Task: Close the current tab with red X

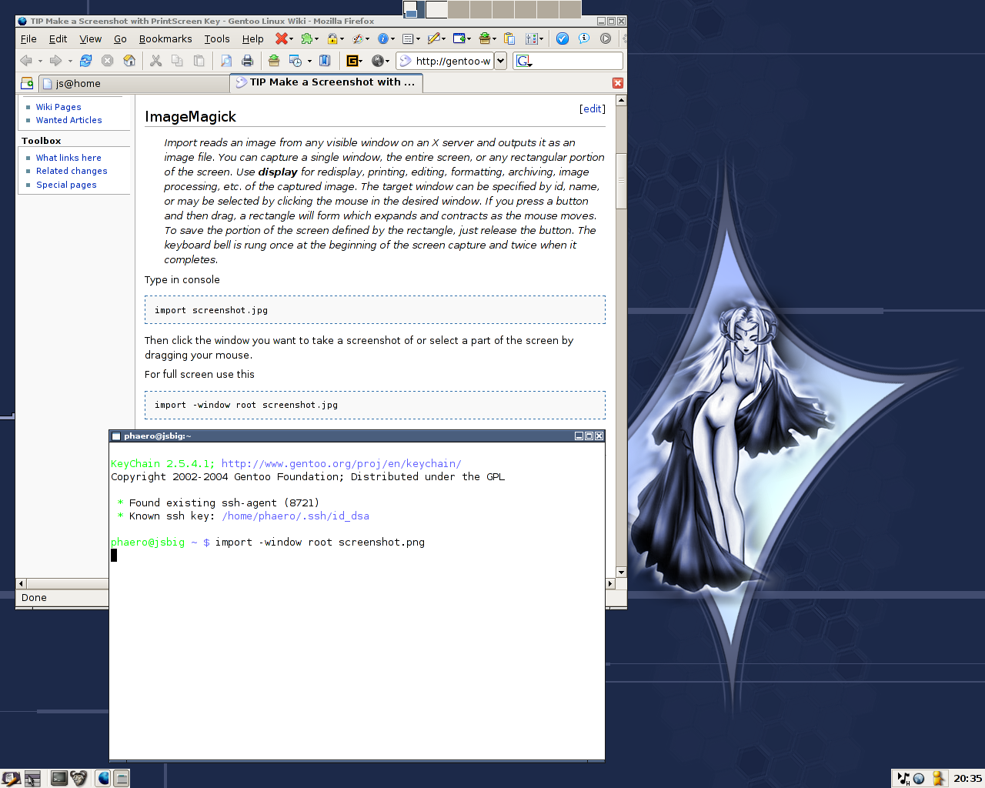Action: [618, 83]
